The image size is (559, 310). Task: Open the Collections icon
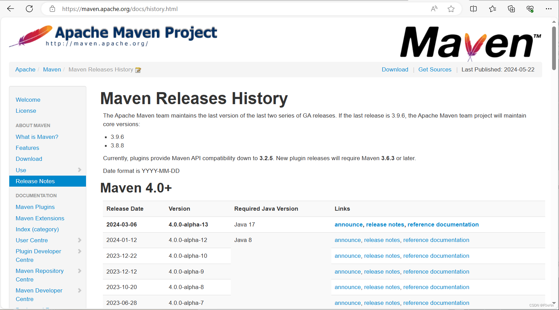(x=511, y=9)
